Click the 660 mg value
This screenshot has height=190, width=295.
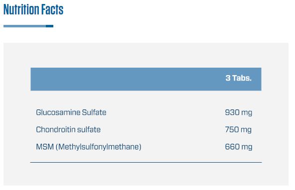(239, 147)
